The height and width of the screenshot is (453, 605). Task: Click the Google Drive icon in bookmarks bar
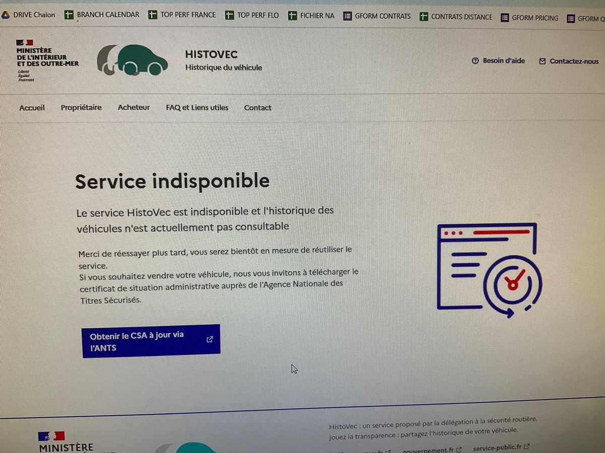click(x=6, y=15)
